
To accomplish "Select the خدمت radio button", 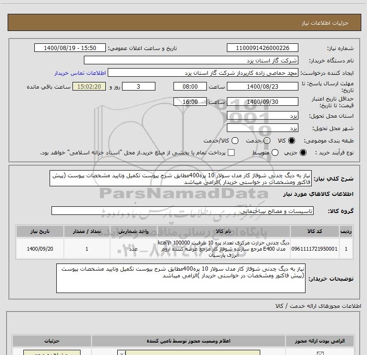I will (267, 141).
